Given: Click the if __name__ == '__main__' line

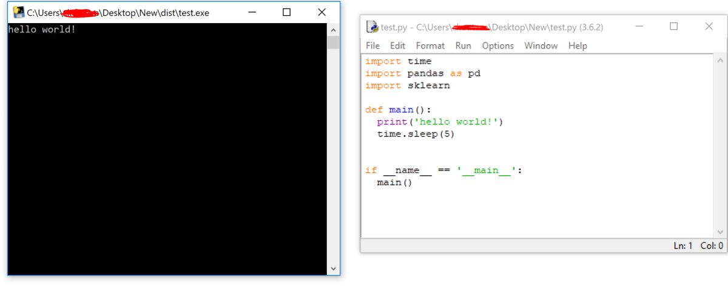Looking at the screenshot, I should (x=443, y=171).
